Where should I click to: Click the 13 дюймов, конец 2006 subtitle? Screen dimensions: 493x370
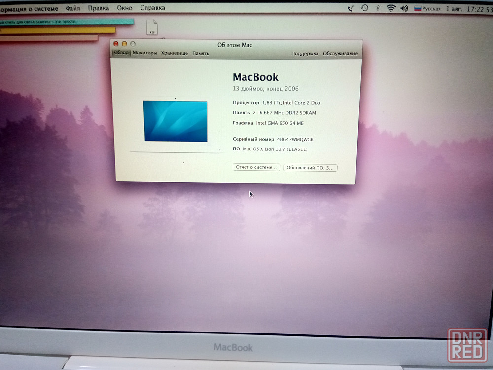coord(266,89)
